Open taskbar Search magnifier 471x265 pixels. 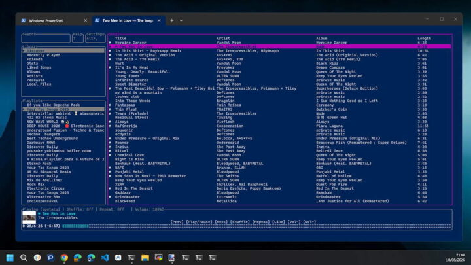click(x=24, y=258)
